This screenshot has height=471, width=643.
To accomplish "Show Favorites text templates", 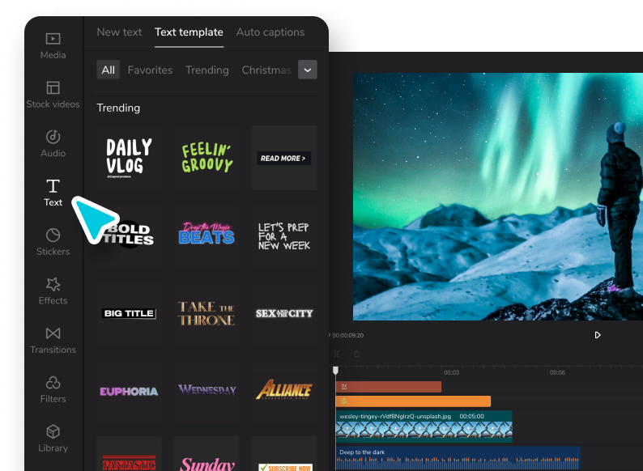I will coord(150,70).
